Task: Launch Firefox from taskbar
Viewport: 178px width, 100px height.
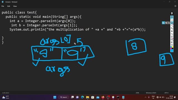Action: pos(103,97)
